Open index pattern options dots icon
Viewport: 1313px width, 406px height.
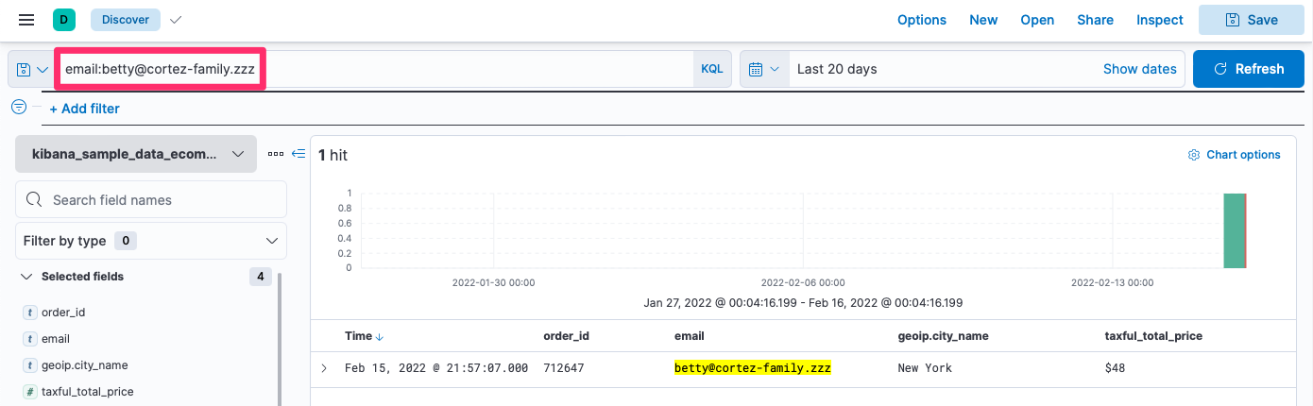[x=275, y=154]
